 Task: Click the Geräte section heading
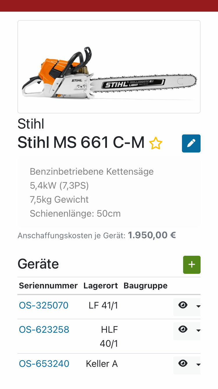click(x=38, y=264)
